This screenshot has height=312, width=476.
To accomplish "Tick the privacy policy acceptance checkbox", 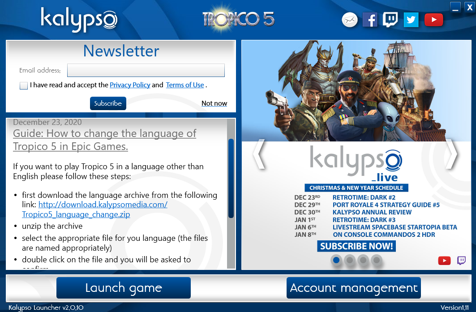I will (24, 85).
